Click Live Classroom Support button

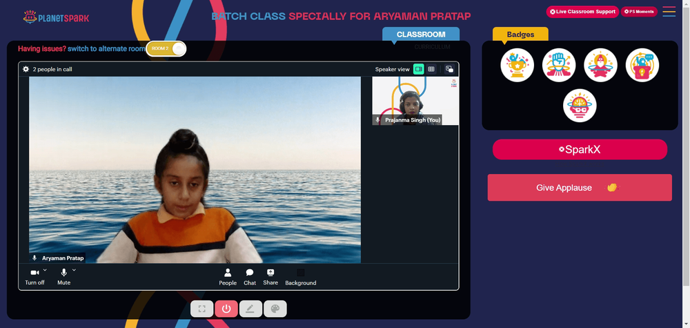[582, 12]
